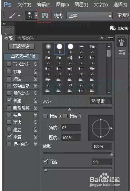
Task: Click the brush tip list scroll up arrow
Action: coord(109,46)
